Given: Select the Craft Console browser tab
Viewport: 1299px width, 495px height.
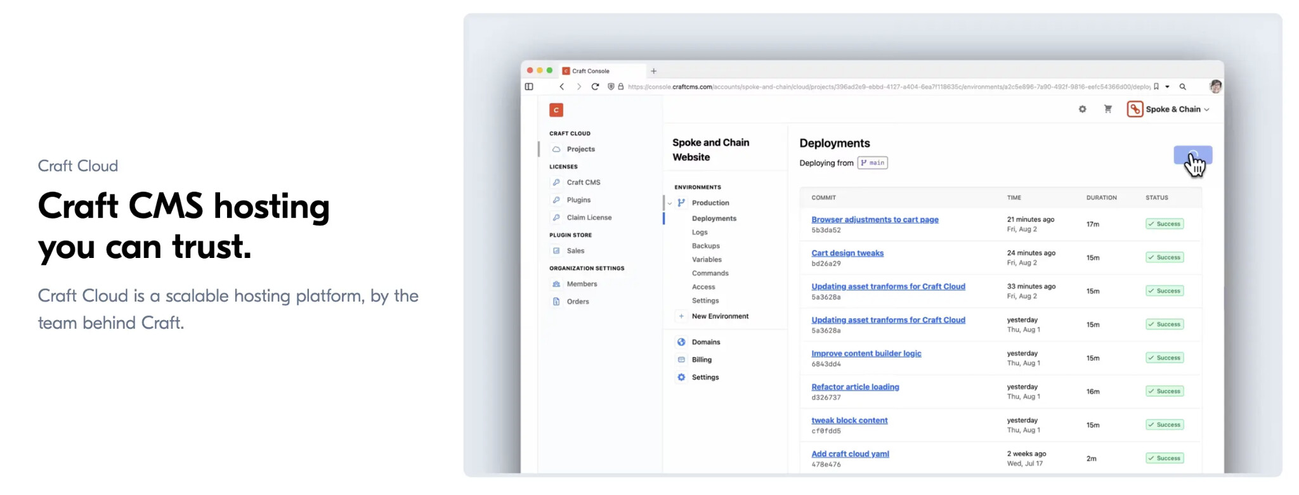Looking at the screenshot, I should (x=603, y=71).
